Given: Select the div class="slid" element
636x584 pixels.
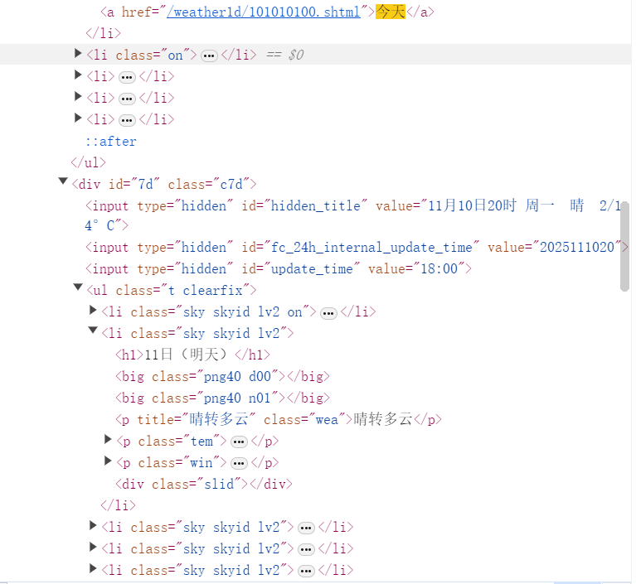Looking at the screenshot, I should coord(204,485).
